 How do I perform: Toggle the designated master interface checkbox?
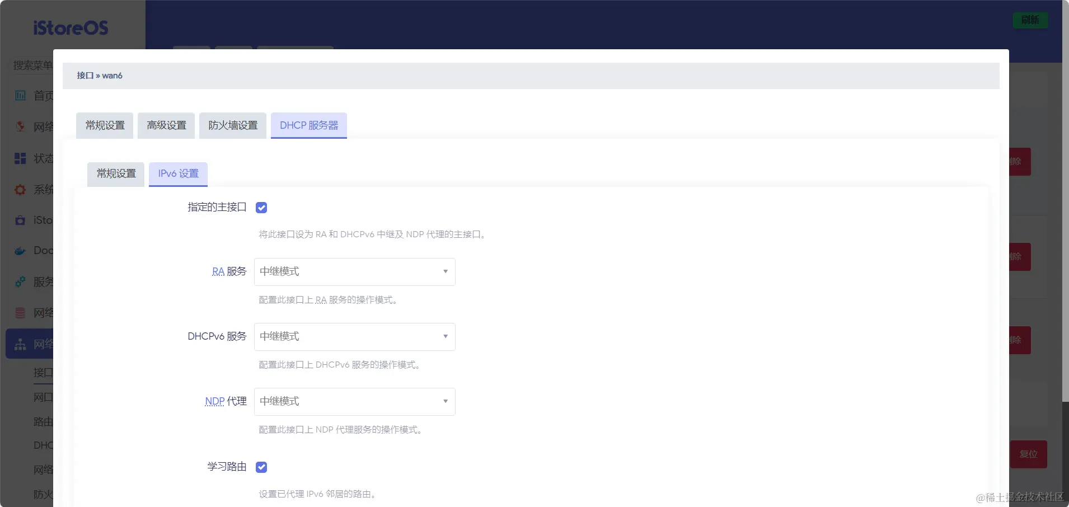(261, 208)
